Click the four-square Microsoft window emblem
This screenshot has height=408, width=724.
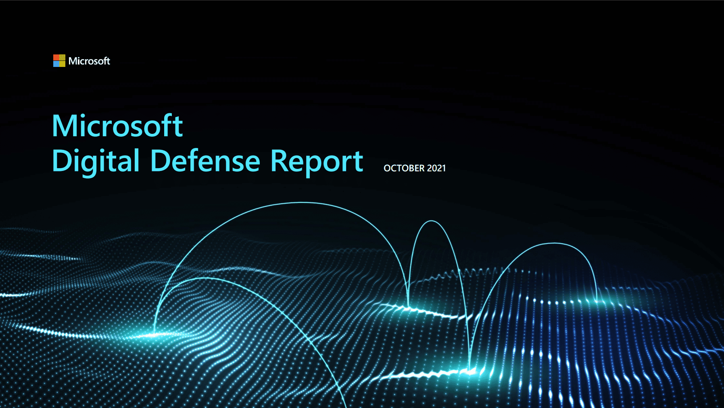pos(59,60)
